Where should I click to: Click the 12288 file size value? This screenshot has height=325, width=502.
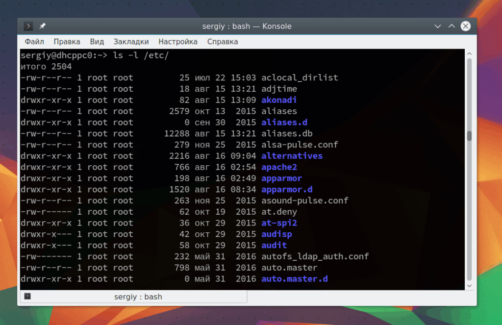tap(176, 133)
